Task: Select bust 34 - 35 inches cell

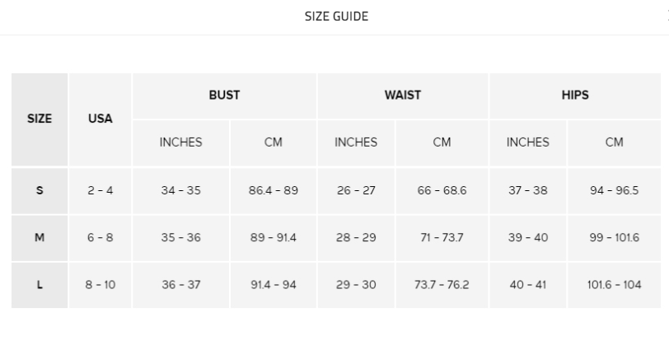Action: coord(180,190)
